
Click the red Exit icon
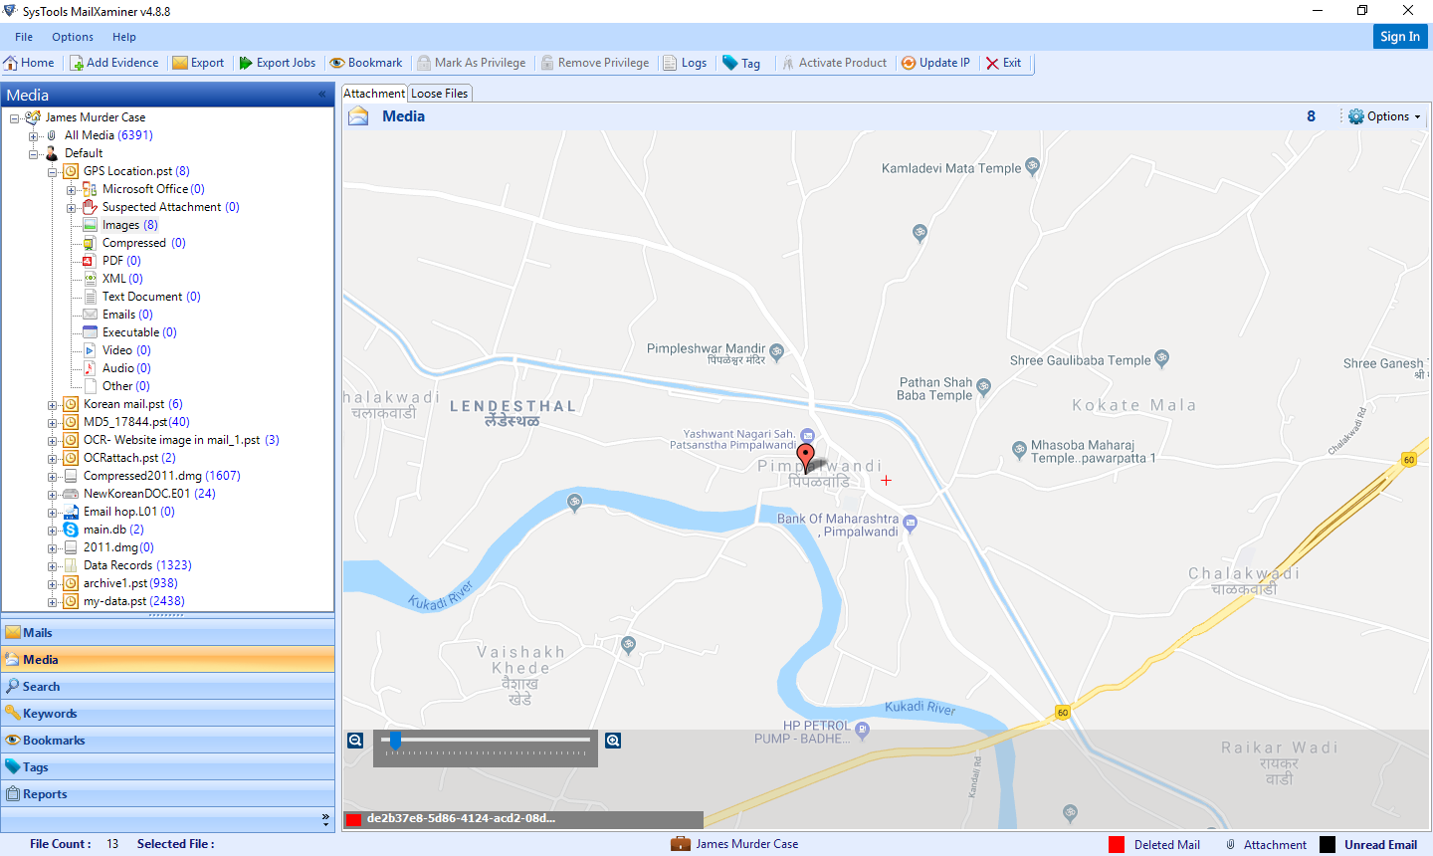(x=992, y=63)
